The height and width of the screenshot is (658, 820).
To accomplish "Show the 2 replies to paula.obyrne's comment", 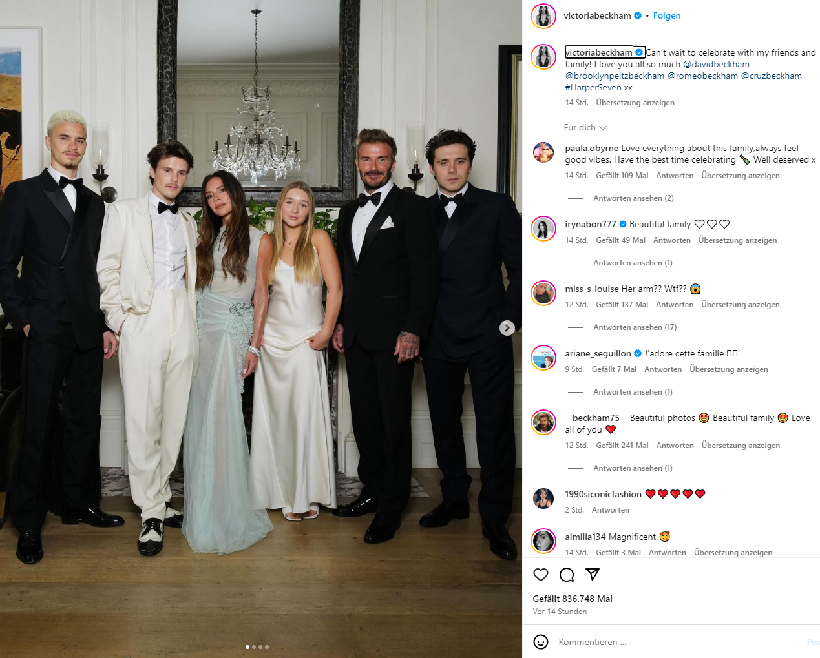I will tap(633, 198).
